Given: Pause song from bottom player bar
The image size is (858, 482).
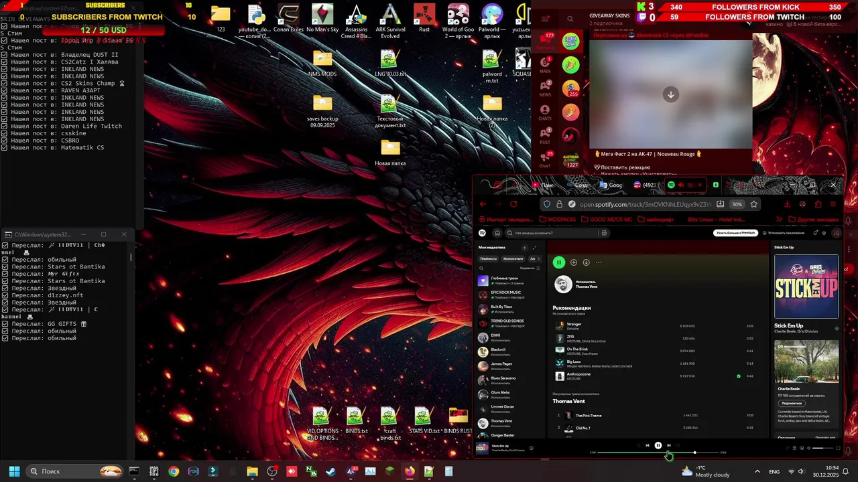Looking at the screenshot, I should point(658,445).
